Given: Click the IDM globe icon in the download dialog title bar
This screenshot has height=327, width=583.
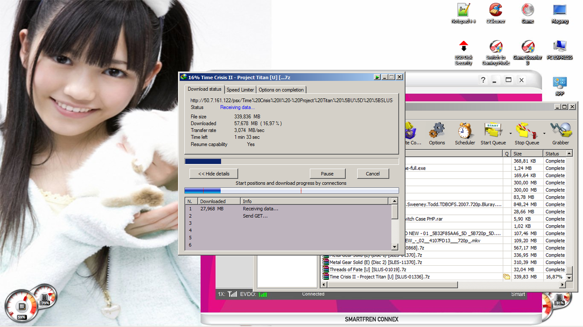Looking at the screenshot, I should [x=183, y=77].
